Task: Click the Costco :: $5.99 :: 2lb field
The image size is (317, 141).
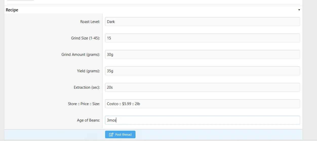Action: click(203, 104)
